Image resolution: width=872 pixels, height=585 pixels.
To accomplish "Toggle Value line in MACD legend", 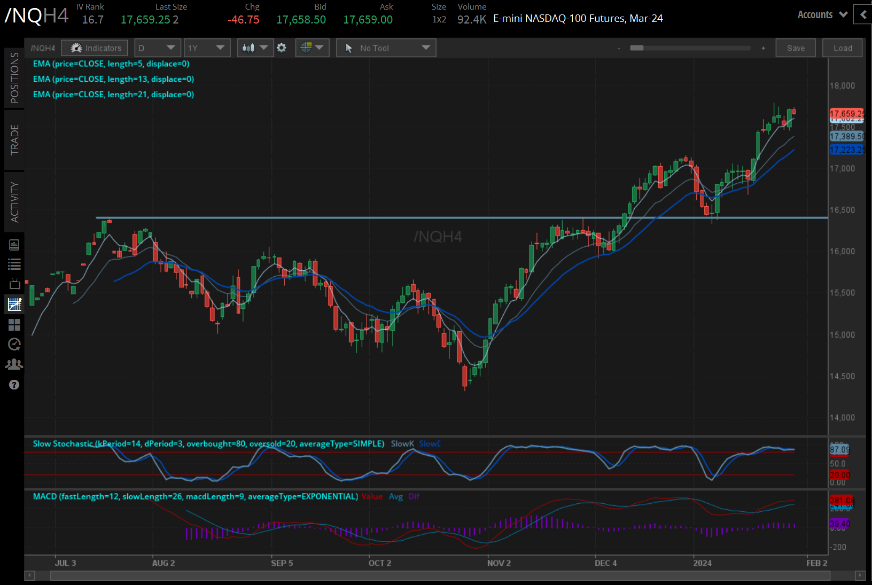I will point(372,496).
